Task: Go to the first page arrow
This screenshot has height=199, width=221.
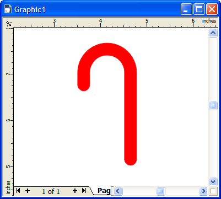Action: [x=18, y=191]
